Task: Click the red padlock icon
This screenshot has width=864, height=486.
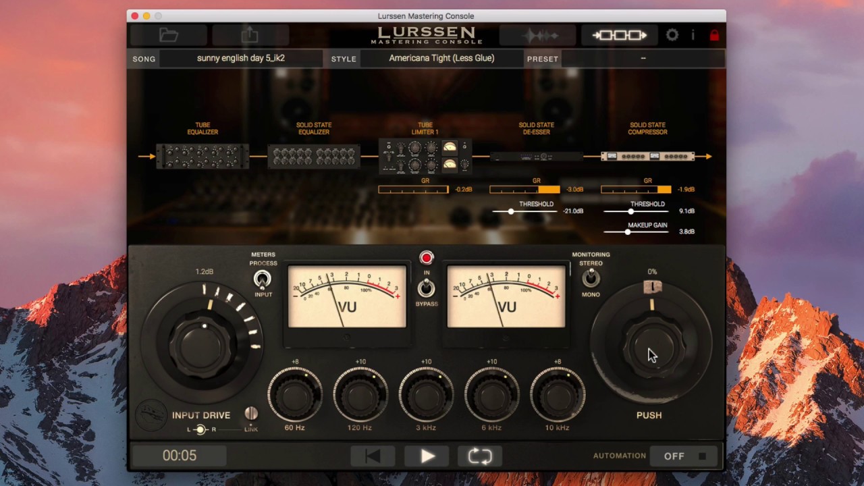Action: pos(714,35)
